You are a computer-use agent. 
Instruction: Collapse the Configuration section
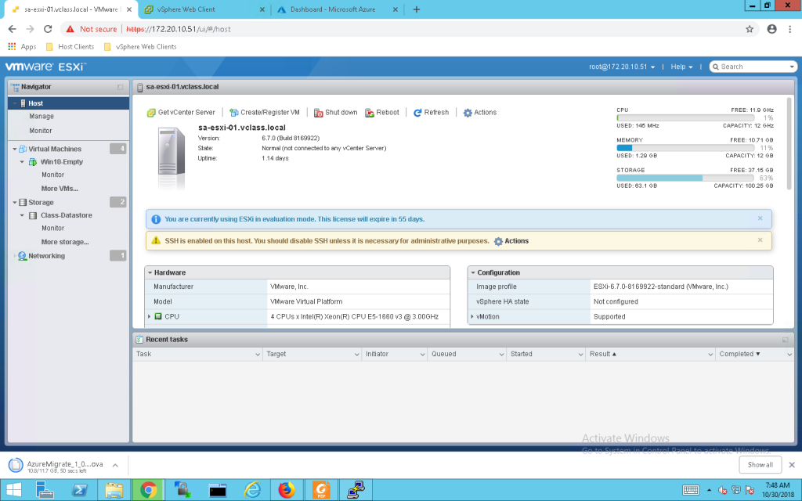pyautogui.click(x=473, y=273)
